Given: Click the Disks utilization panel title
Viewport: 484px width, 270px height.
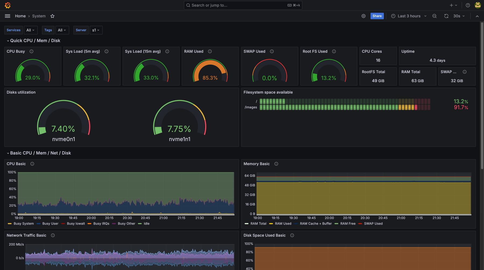Looking at the screenshot, I should pos(21,92).
